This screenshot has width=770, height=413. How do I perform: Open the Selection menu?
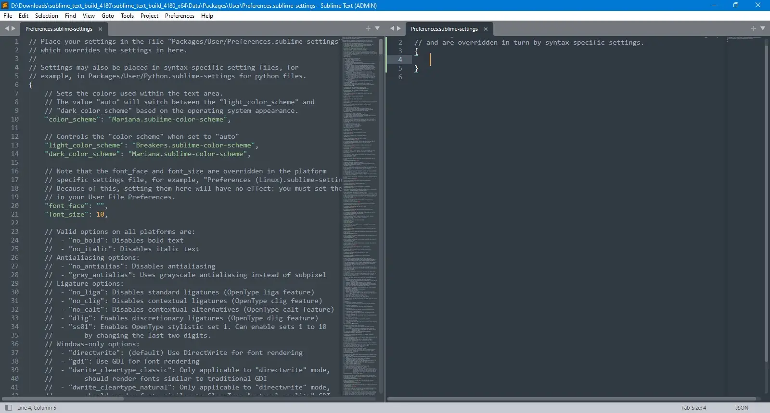[x=47, y=16]
